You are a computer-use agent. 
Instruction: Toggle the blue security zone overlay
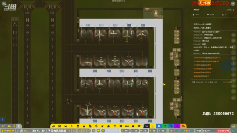[x=159, y=126]
